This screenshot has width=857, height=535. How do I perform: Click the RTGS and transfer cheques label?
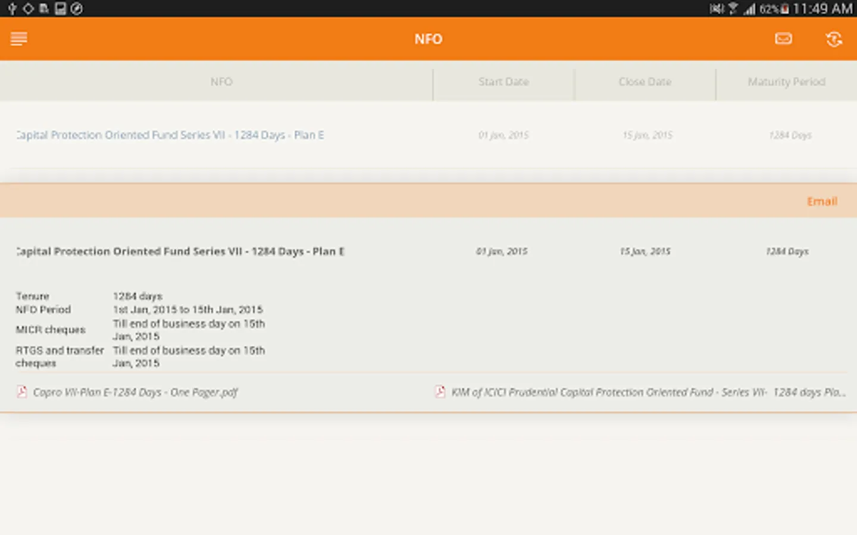click(60, 357)
